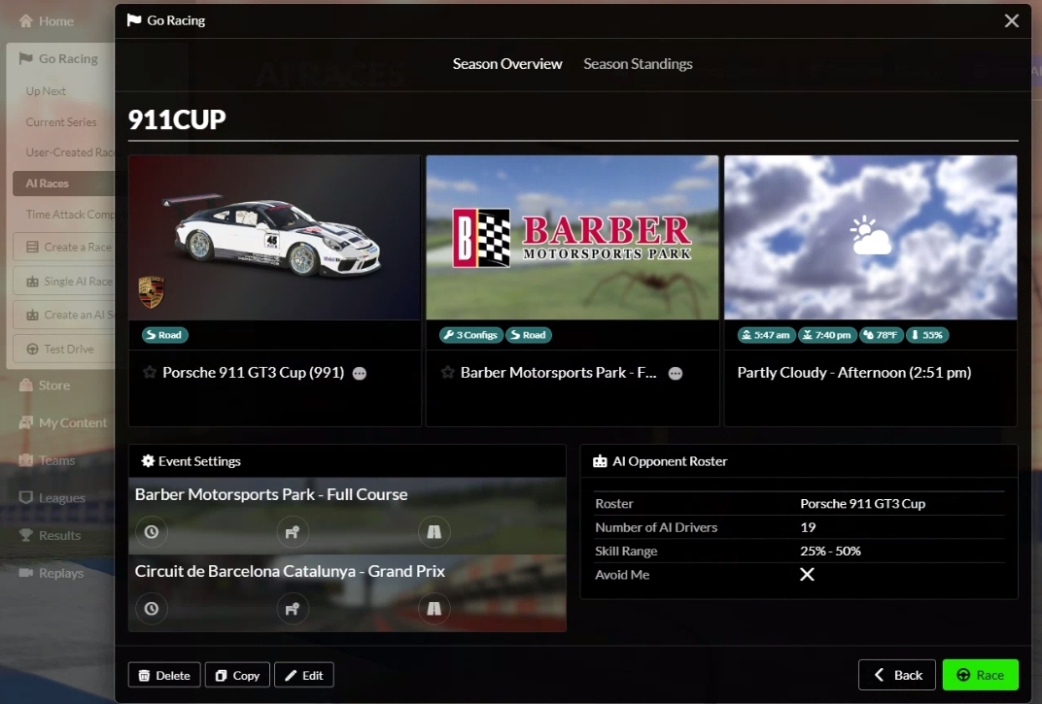Click the Road tag under Barber track
Image resolution: width=1042 pixels, height=704 pixels.
(x=529, y=335)
